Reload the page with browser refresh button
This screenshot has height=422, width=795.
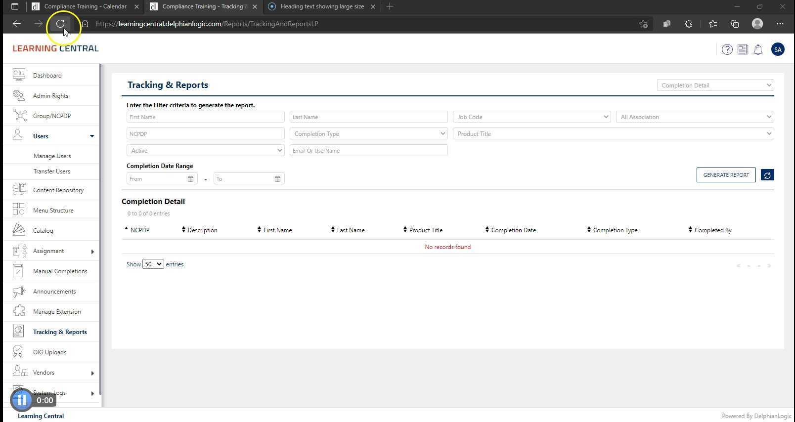[x=60, y=24]
